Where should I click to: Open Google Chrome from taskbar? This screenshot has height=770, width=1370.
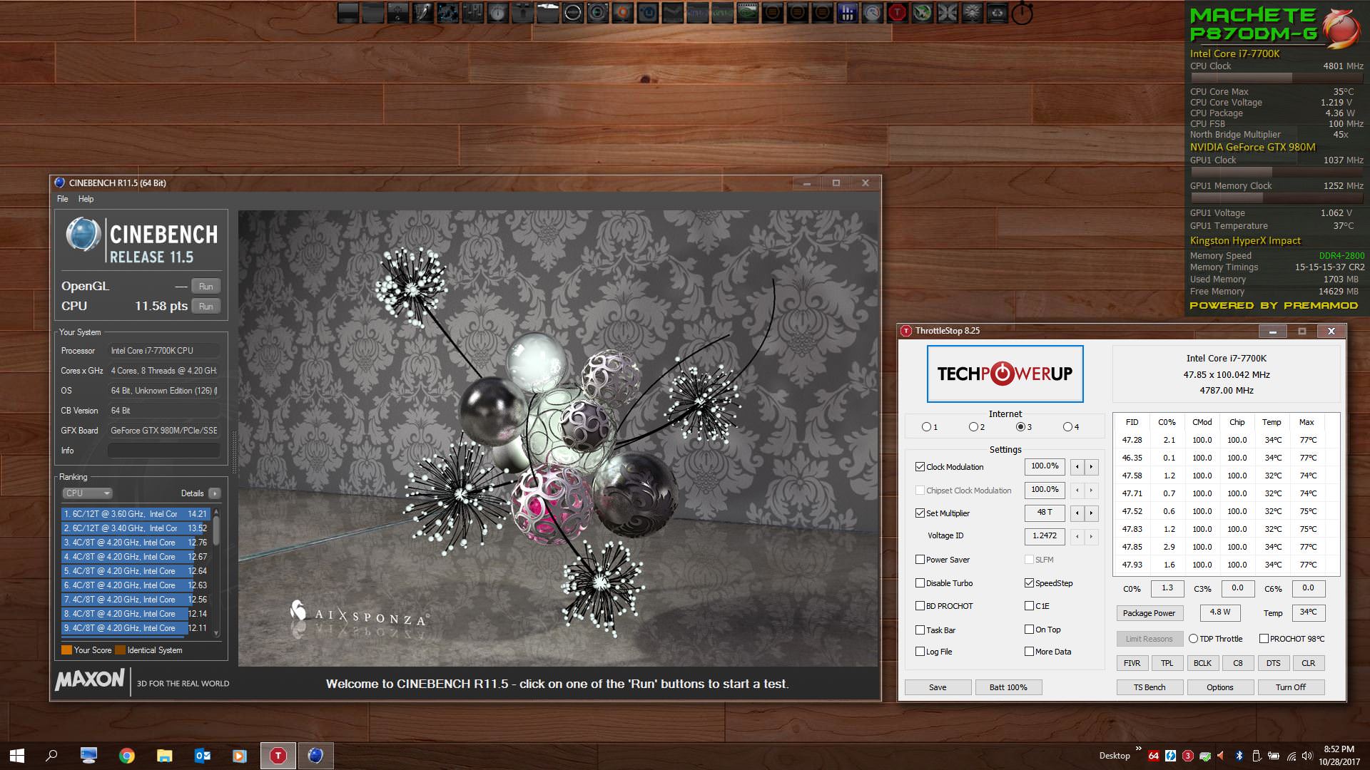tap(127, 756)
